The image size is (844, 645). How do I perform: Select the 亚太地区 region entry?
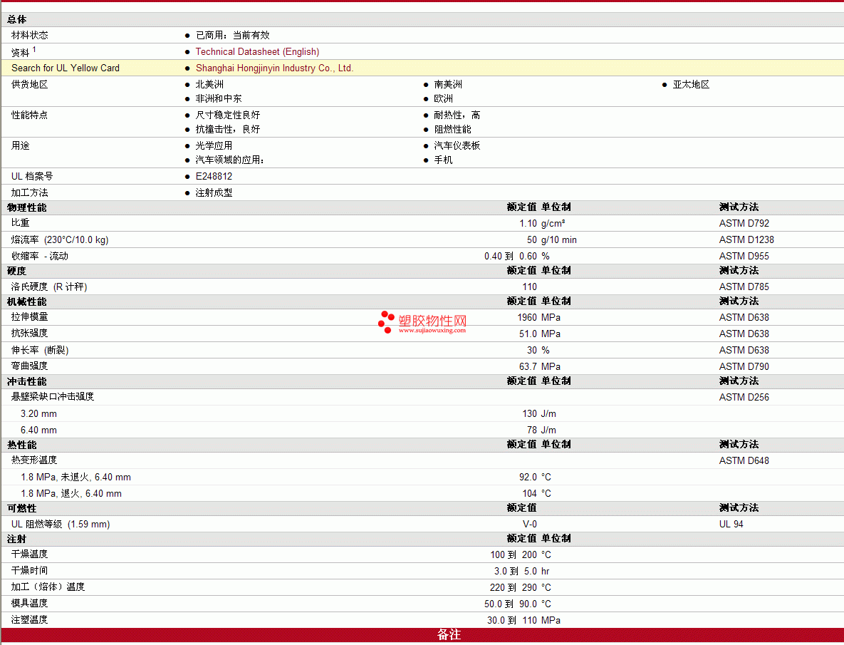click(x=691, y=85)
